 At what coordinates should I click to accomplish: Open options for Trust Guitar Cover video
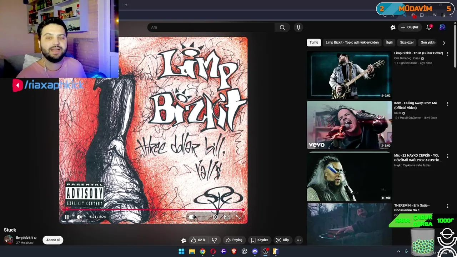tap(448, 54)
